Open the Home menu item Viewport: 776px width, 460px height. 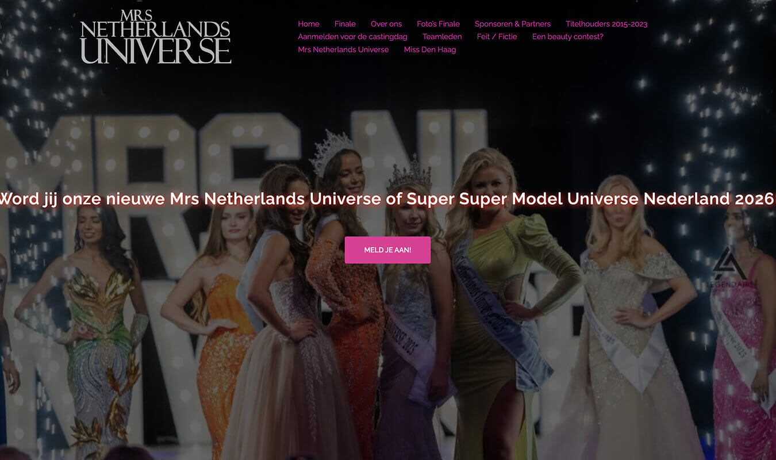tap(309, 24)
